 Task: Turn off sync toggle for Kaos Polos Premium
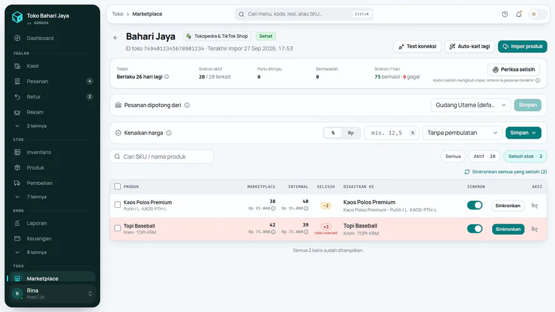click(475, 205)
